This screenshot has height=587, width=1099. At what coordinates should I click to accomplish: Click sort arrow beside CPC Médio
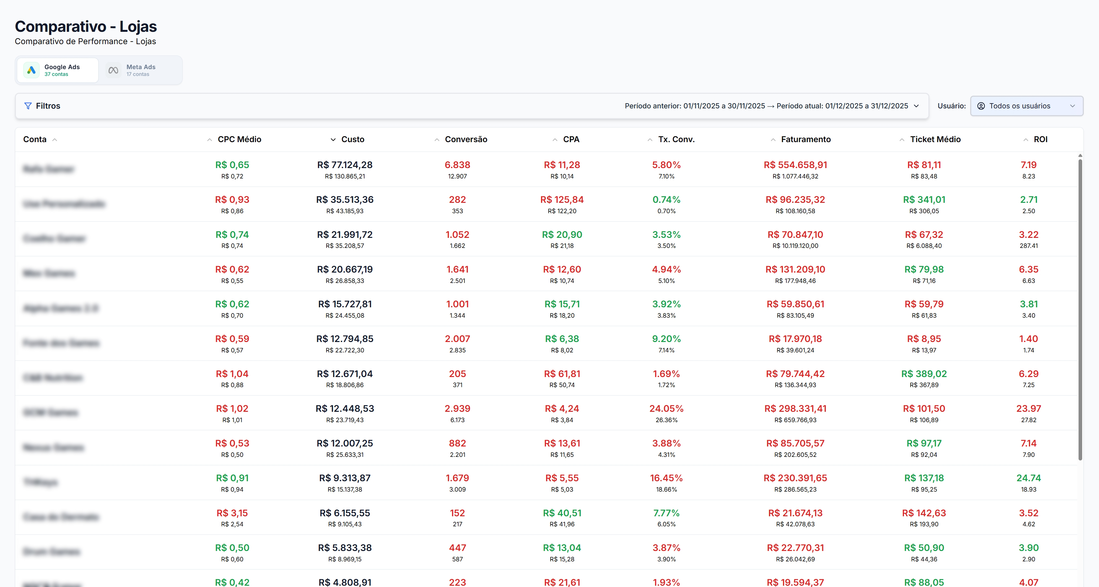(x=209, y=140)
